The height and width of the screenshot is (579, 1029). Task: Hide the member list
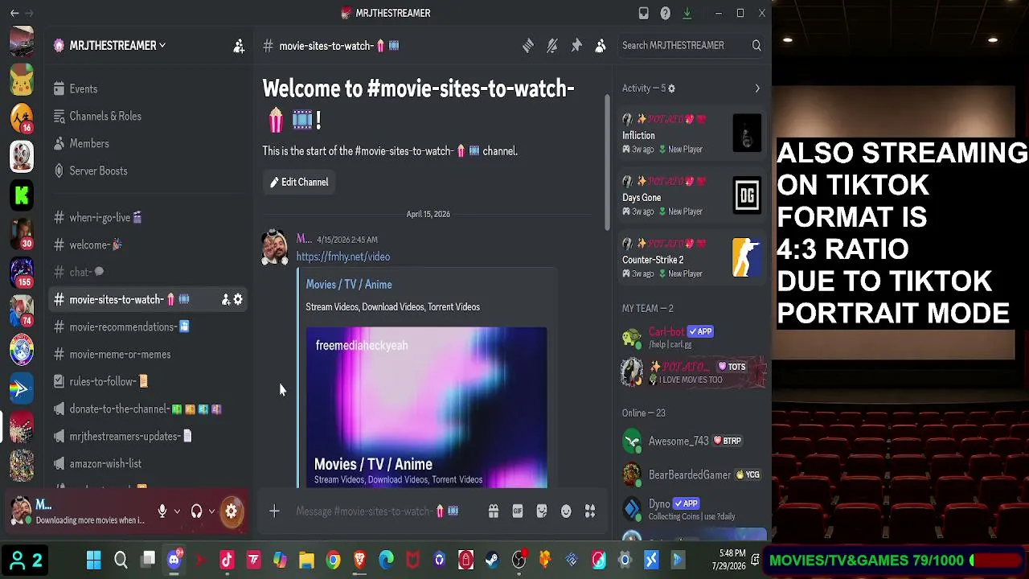click(601, 46)
